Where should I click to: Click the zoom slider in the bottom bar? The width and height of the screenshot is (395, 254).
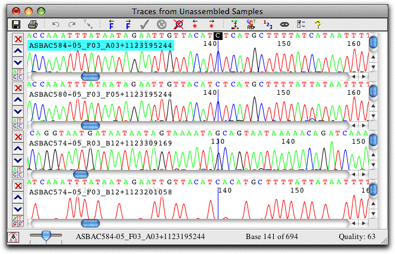46,236
